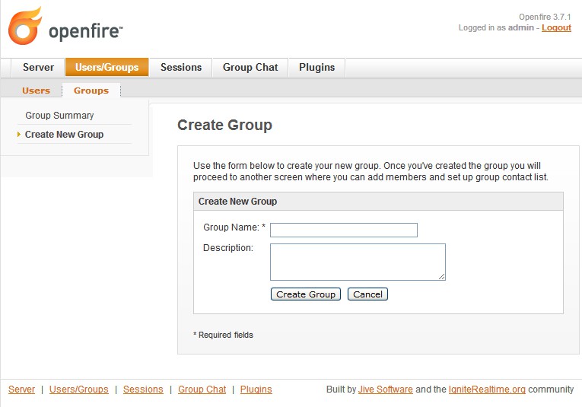
Task: Click the Group Name text field
Action: (x=344, y=230)
